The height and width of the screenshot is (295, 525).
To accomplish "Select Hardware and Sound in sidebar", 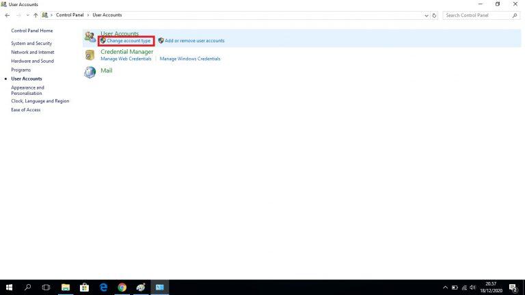I will (32, 61).
